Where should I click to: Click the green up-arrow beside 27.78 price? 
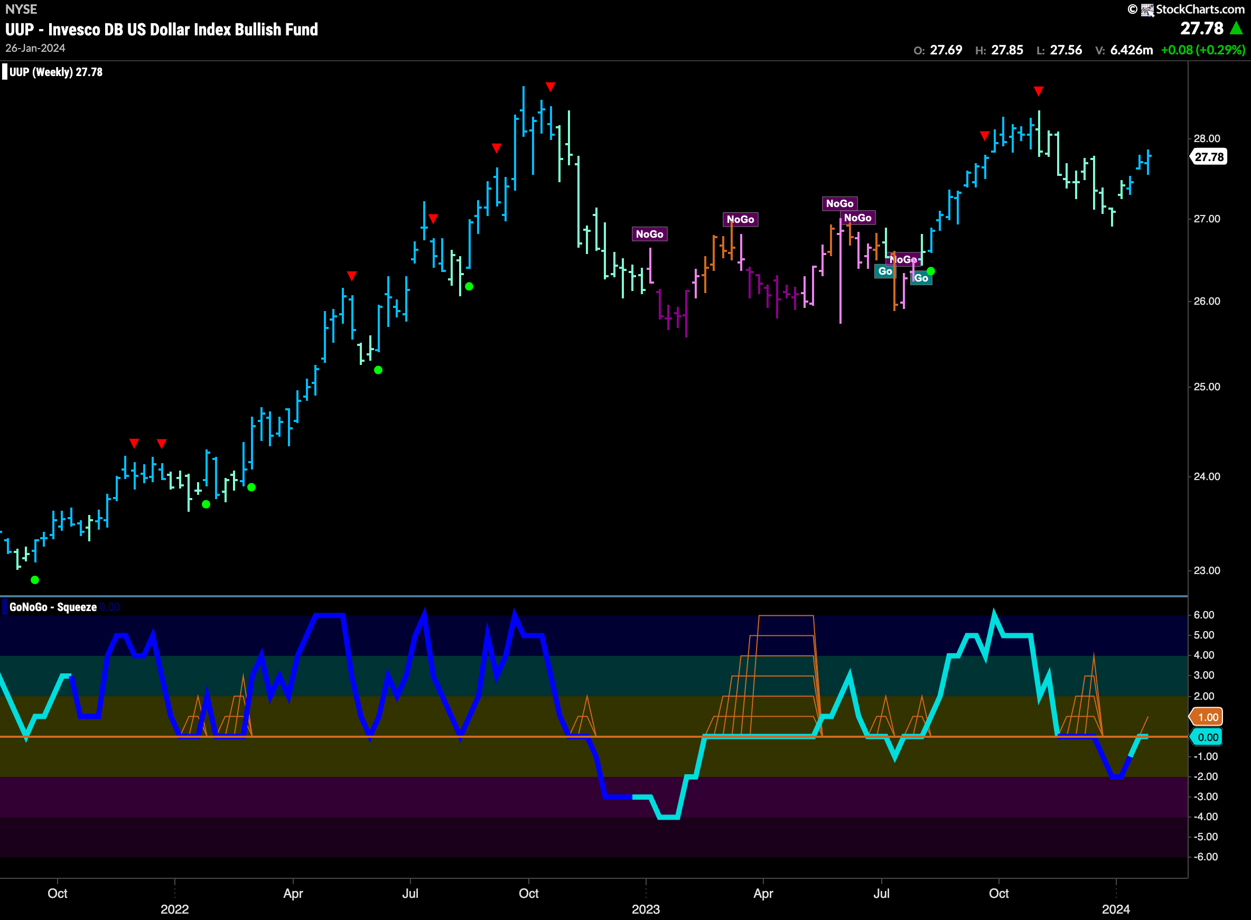[x=1236, y=28]
